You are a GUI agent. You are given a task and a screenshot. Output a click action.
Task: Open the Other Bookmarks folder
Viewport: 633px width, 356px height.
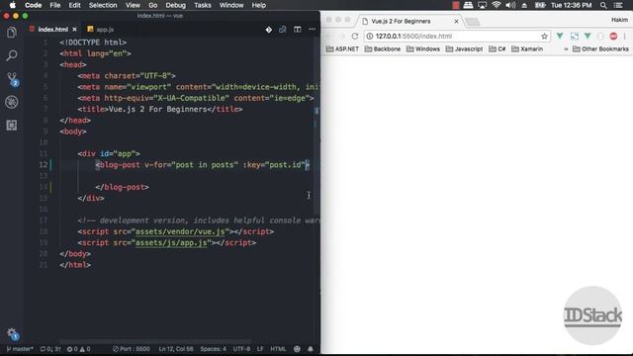600,48
